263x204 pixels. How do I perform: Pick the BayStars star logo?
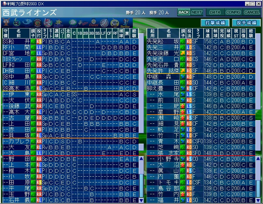tap(59, 23)
